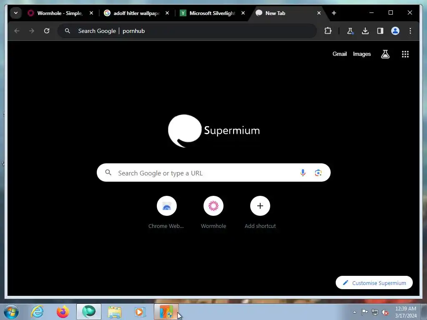
Task: Open the Images link
Action: [362, 54]
